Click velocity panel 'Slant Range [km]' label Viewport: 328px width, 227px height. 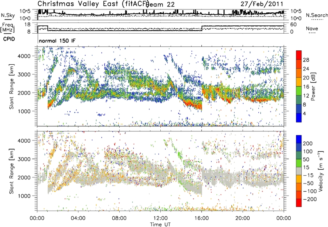(11, 171)
